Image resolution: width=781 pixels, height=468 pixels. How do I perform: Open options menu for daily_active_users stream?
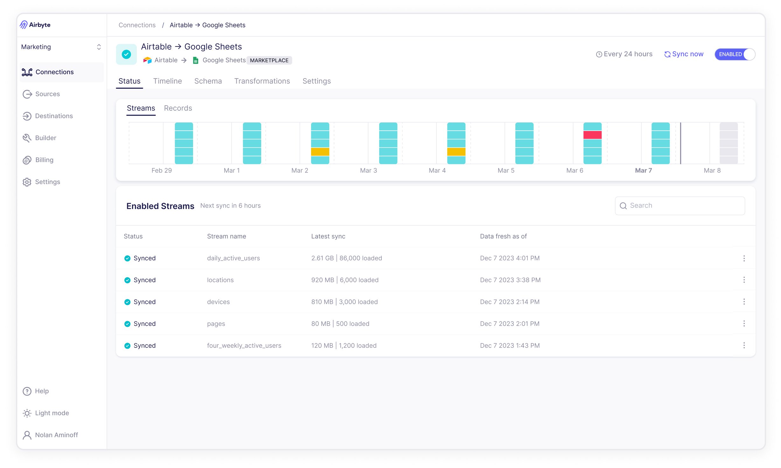coord(744,258)
